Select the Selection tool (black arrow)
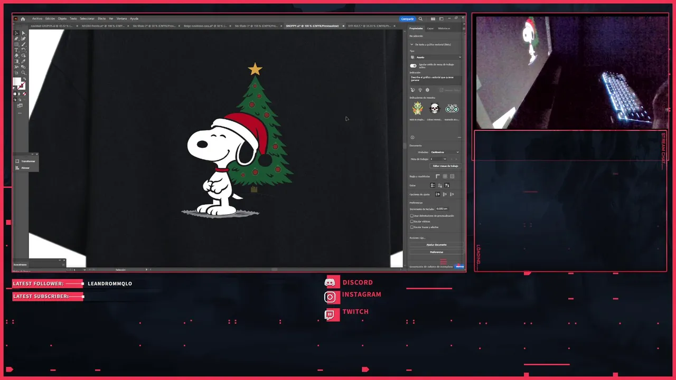Screen dimensions: 676x380 (16, 33)
